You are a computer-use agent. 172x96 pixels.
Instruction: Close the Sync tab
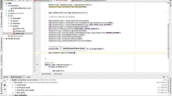[x=32, y=77]
